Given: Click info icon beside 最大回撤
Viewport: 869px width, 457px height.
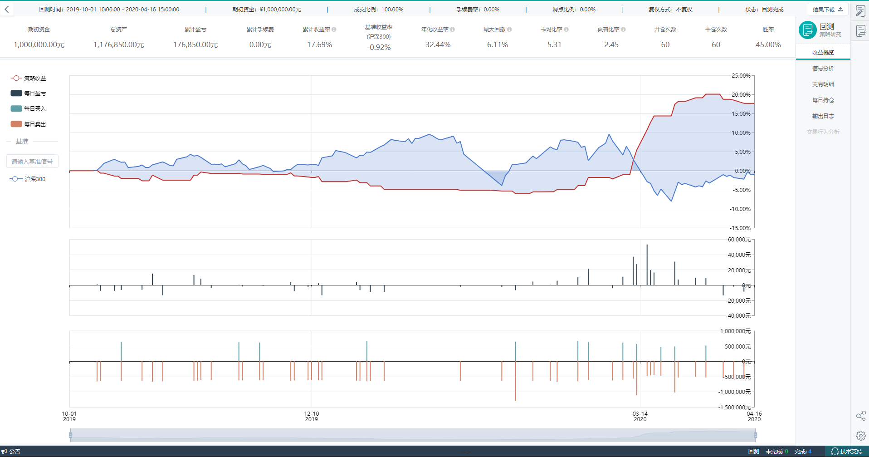Looking at the screenshot, I should (x=509, y=29).
